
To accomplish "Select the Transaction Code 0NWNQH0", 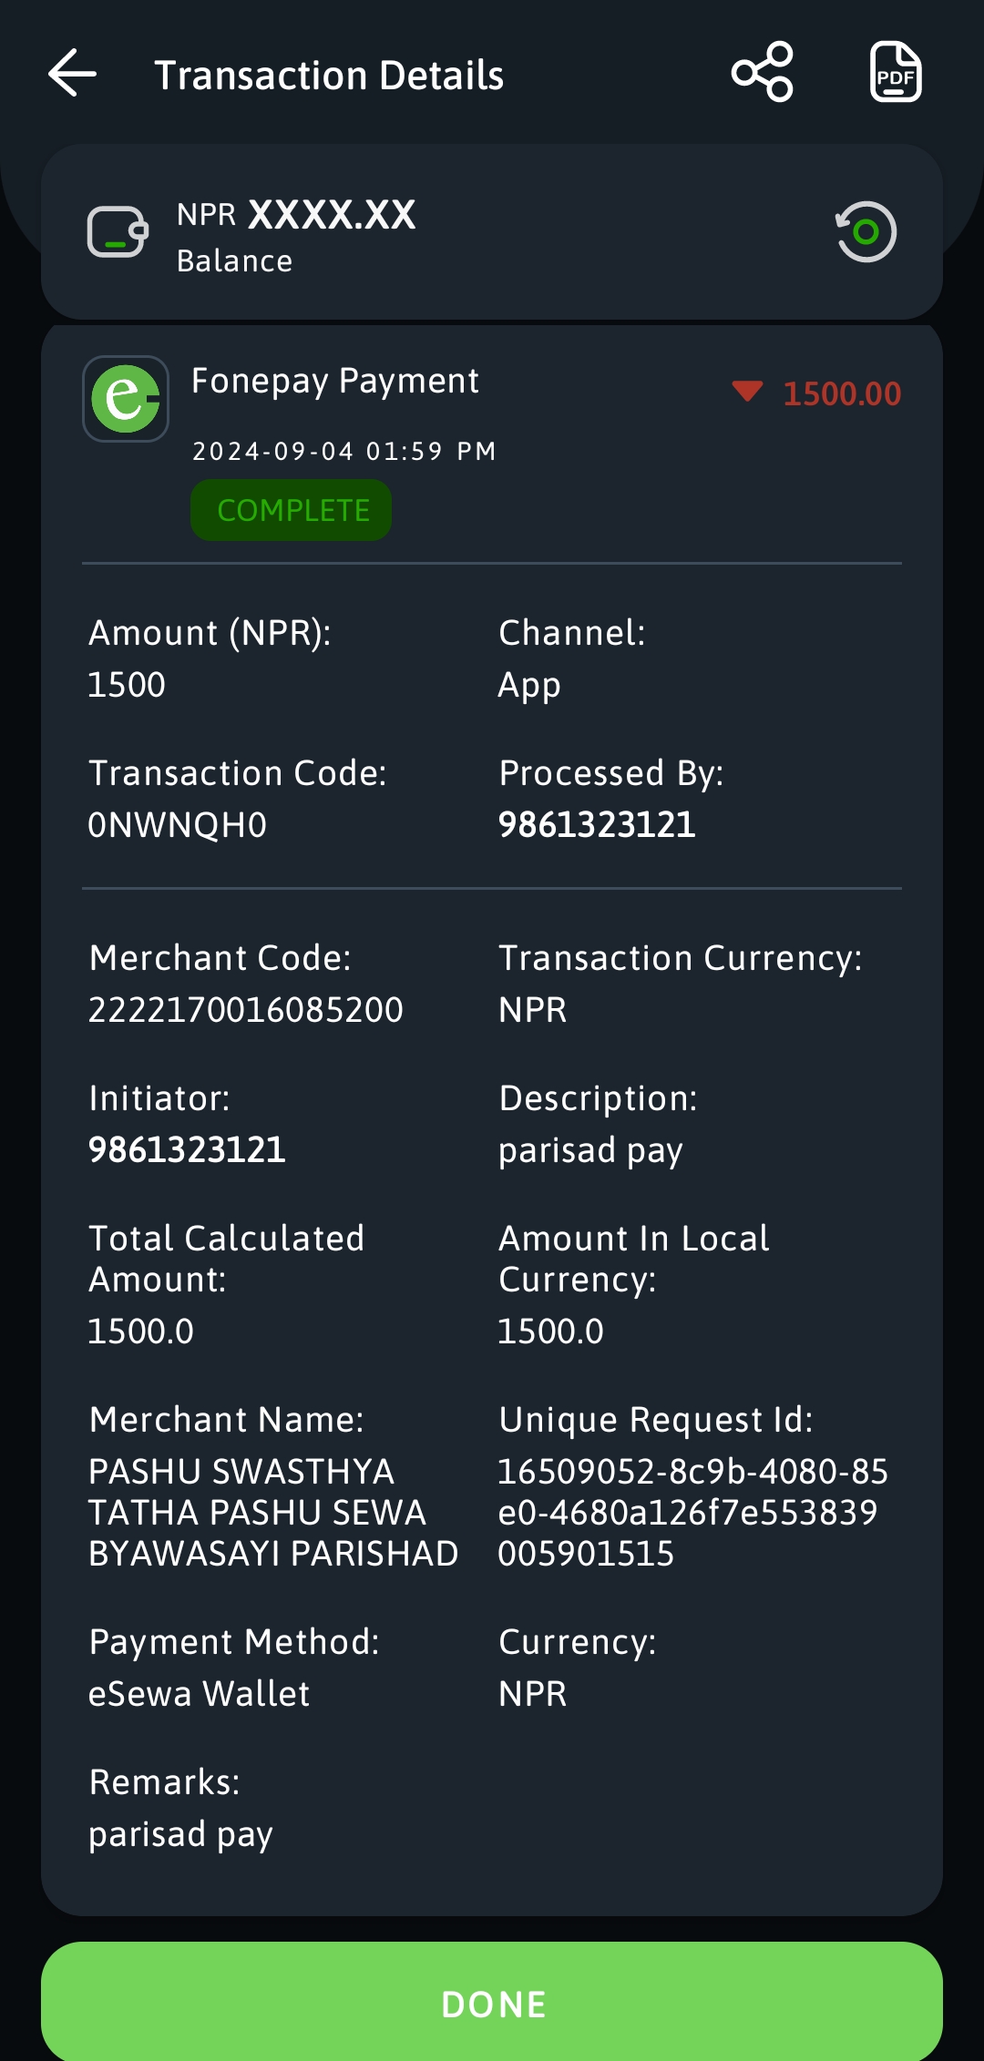I will click(x=178, y=825).
